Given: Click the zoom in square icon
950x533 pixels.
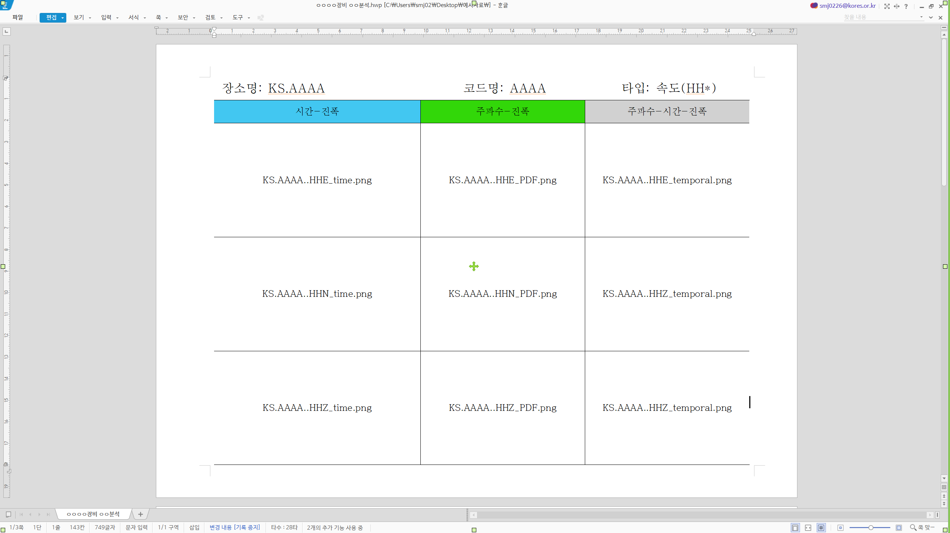Looking at the screenshot, I should click(x=899, y=528).
